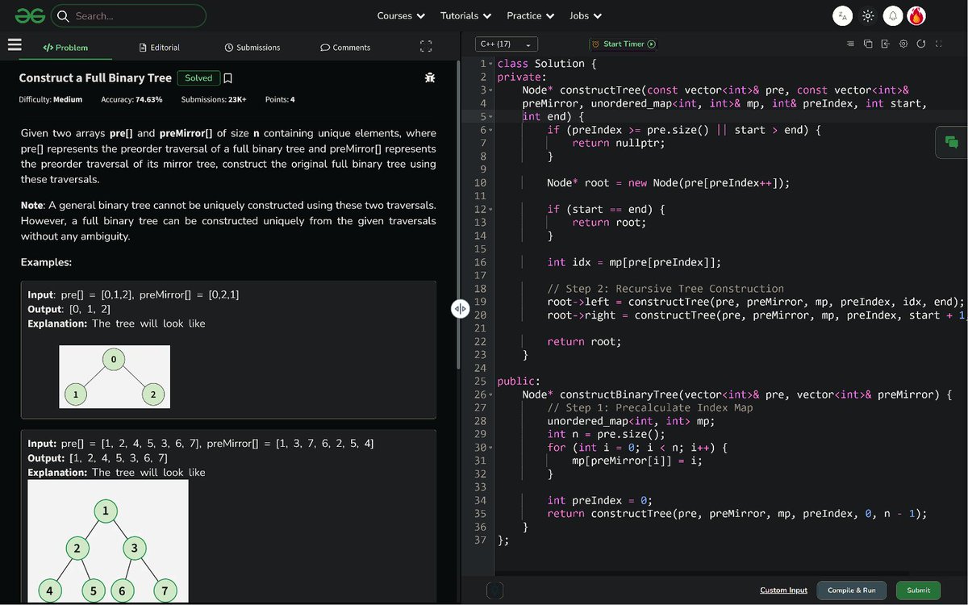This screenshot has width=968, height=605.
Task: Open the C++ (17) language dropdown
Action: (x=505, y=44)
